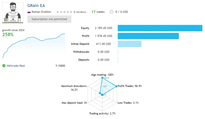Click the green verified shield icon
This screenshot has width=205, height=119.
(x=4, y=66)
